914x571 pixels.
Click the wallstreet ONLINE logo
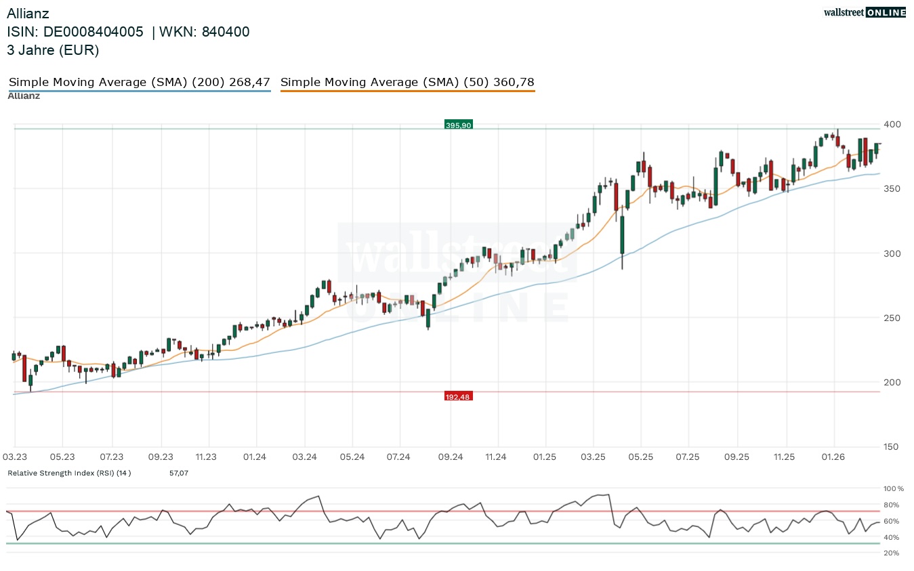864,12
